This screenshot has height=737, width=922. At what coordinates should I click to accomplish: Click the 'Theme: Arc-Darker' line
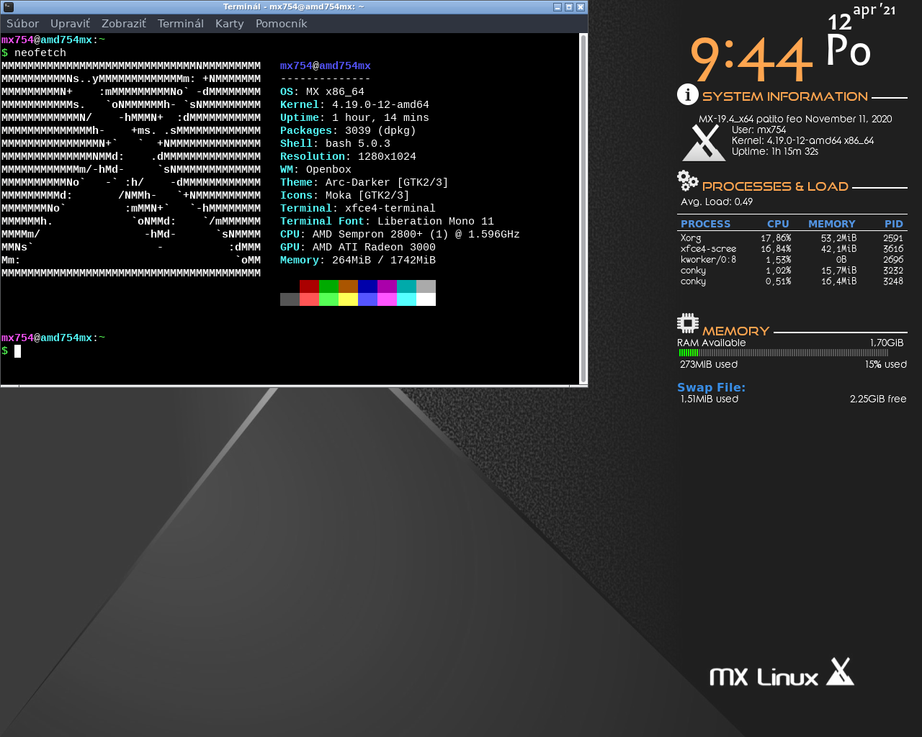(x=364, y=183)
